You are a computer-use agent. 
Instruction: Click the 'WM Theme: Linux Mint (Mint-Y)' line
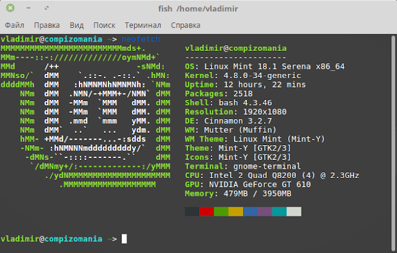[255, 139]
